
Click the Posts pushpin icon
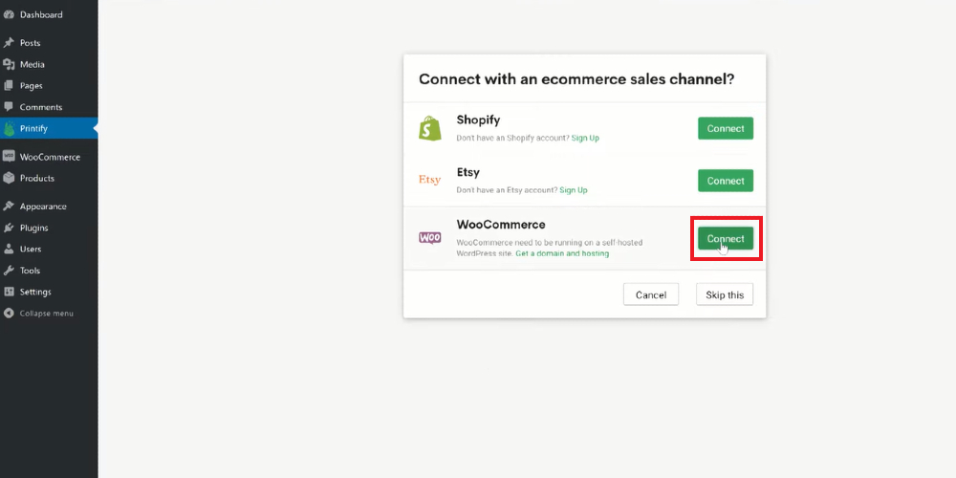coord(9,43)
